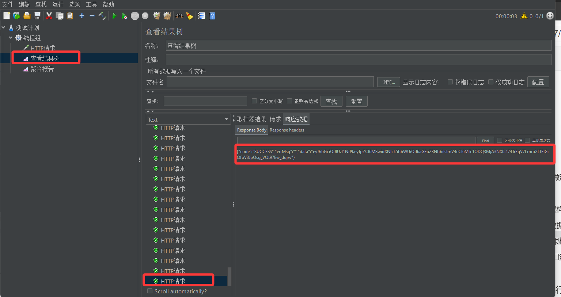This screenshot has height=297, width=561.
Task: Click the 配置 button
Action: (x=538, y=82)
